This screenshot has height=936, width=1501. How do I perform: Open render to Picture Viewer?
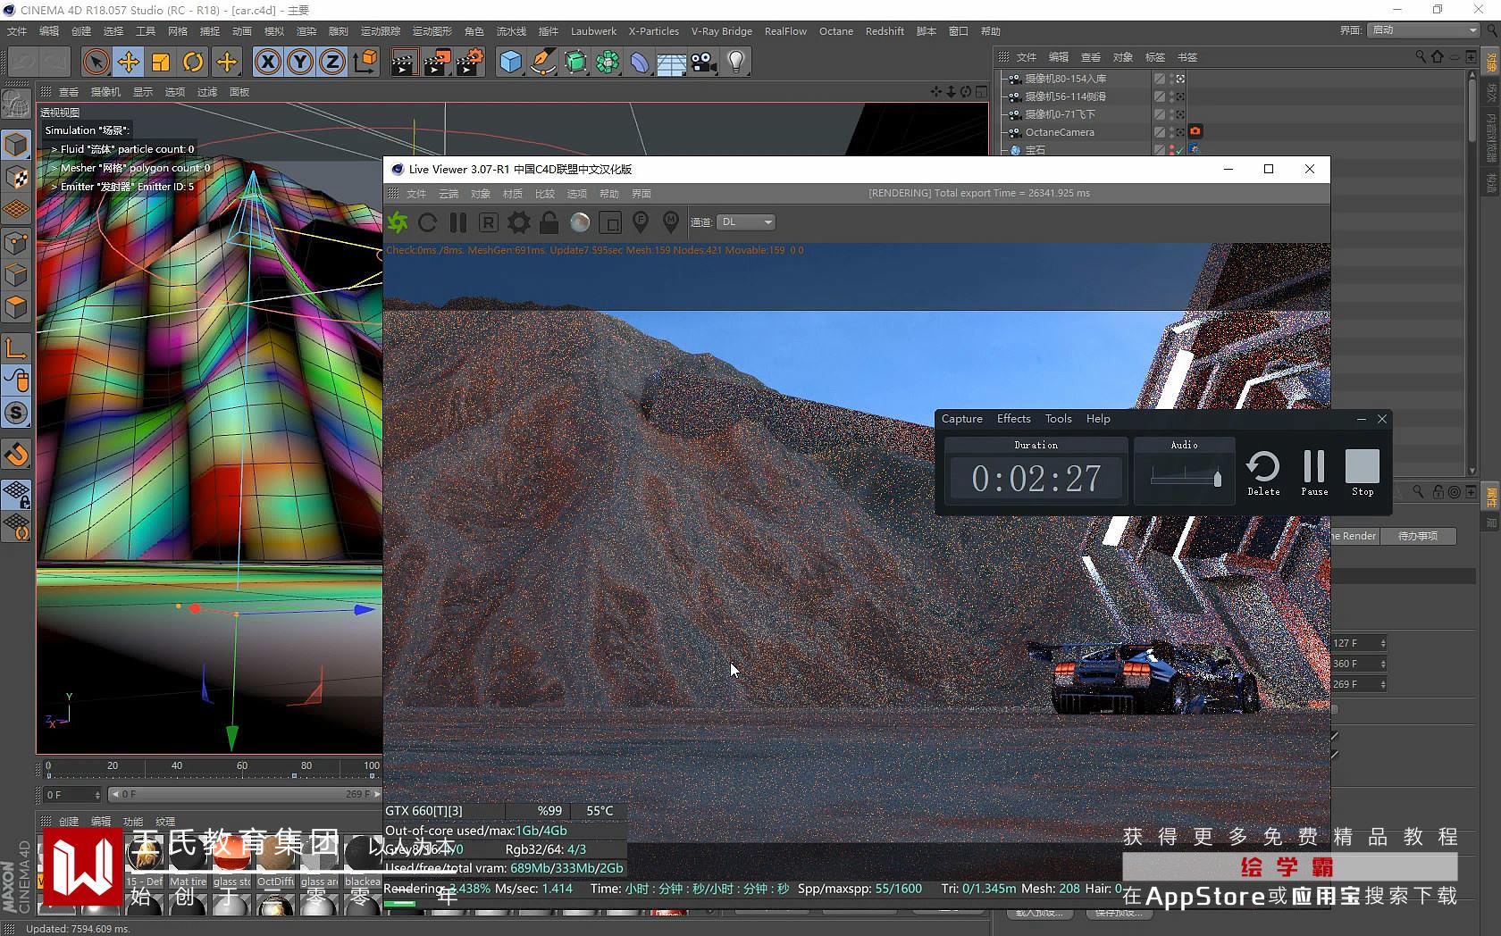pyautogui.click(x=437, y=62)
